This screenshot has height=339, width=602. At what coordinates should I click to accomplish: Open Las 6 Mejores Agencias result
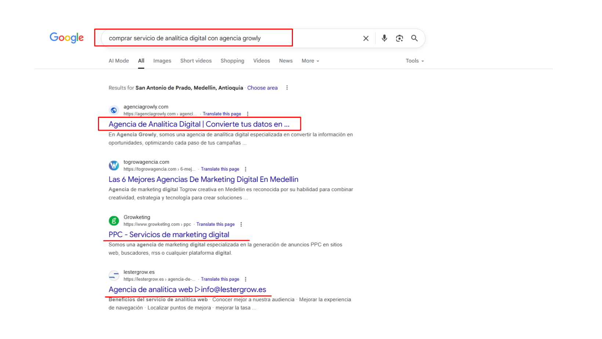(x=203, y=179)
